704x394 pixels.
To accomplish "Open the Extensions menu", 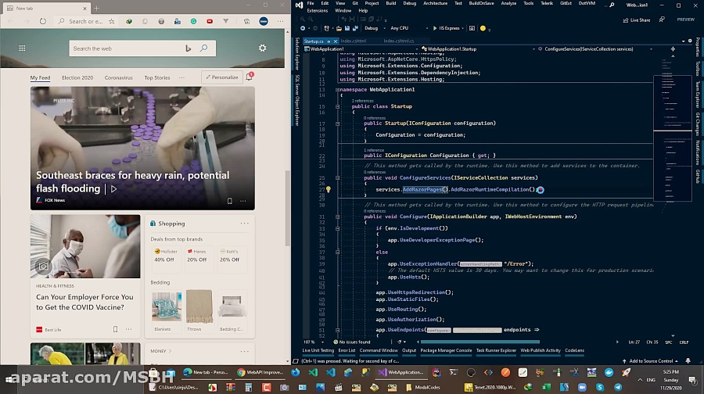I will [x=317, y=10].
